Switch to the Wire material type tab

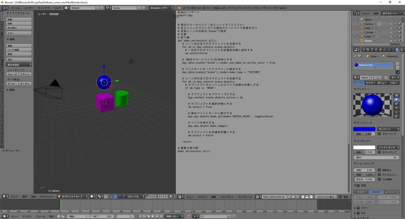click(370, 83)
